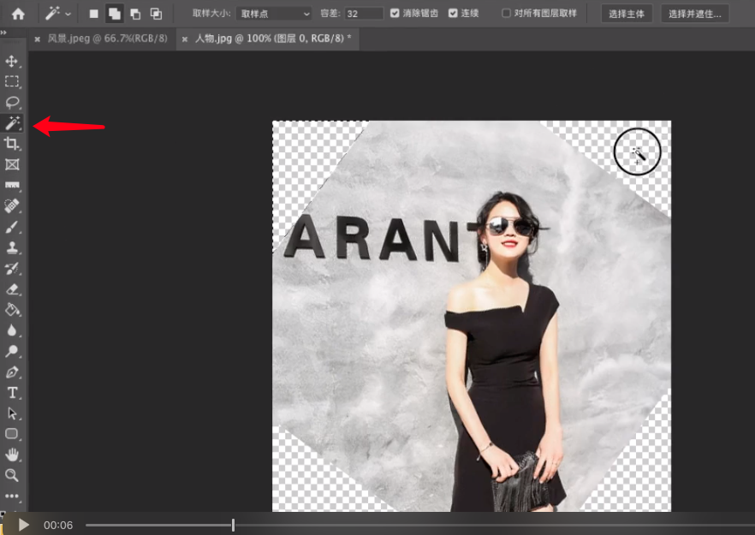Enable 对所有图层取样 checkbox
Viewport: 755px width, 535px height.
tap(507, 14)
